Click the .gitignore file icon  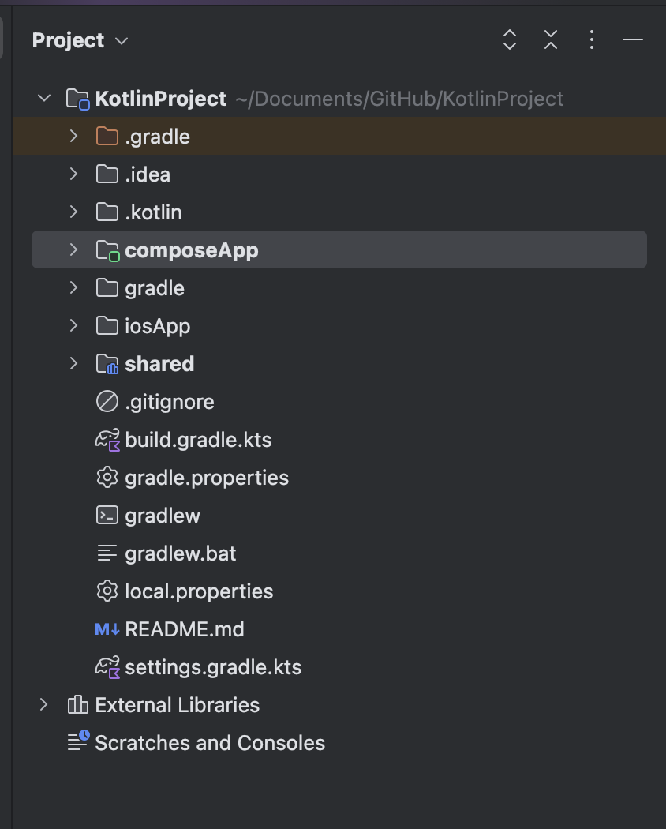pos(107,402)
